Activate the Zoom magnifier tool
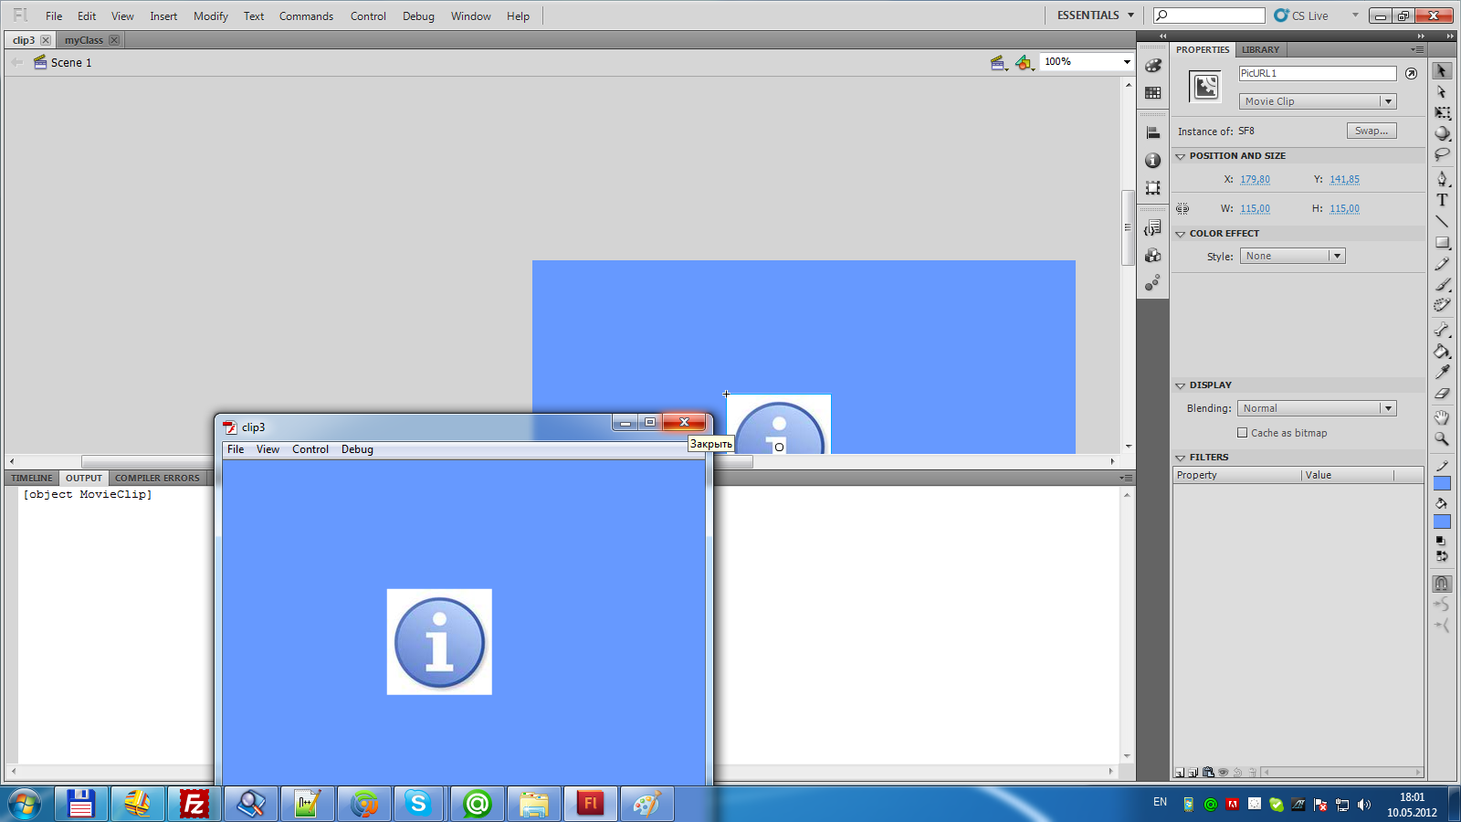Viewport: 1461px width, 822px height. pos(1442,438)
